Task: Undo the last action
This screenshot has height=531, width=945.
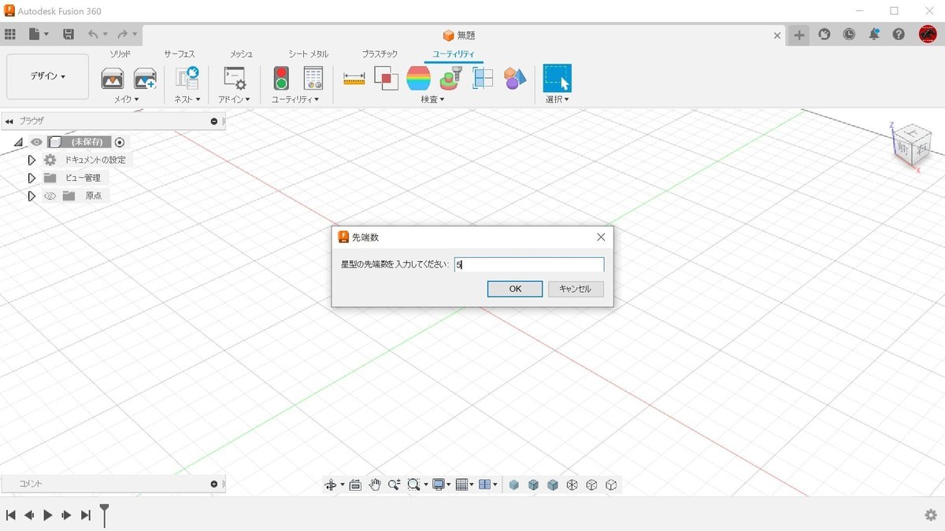Action: [94, 35]
